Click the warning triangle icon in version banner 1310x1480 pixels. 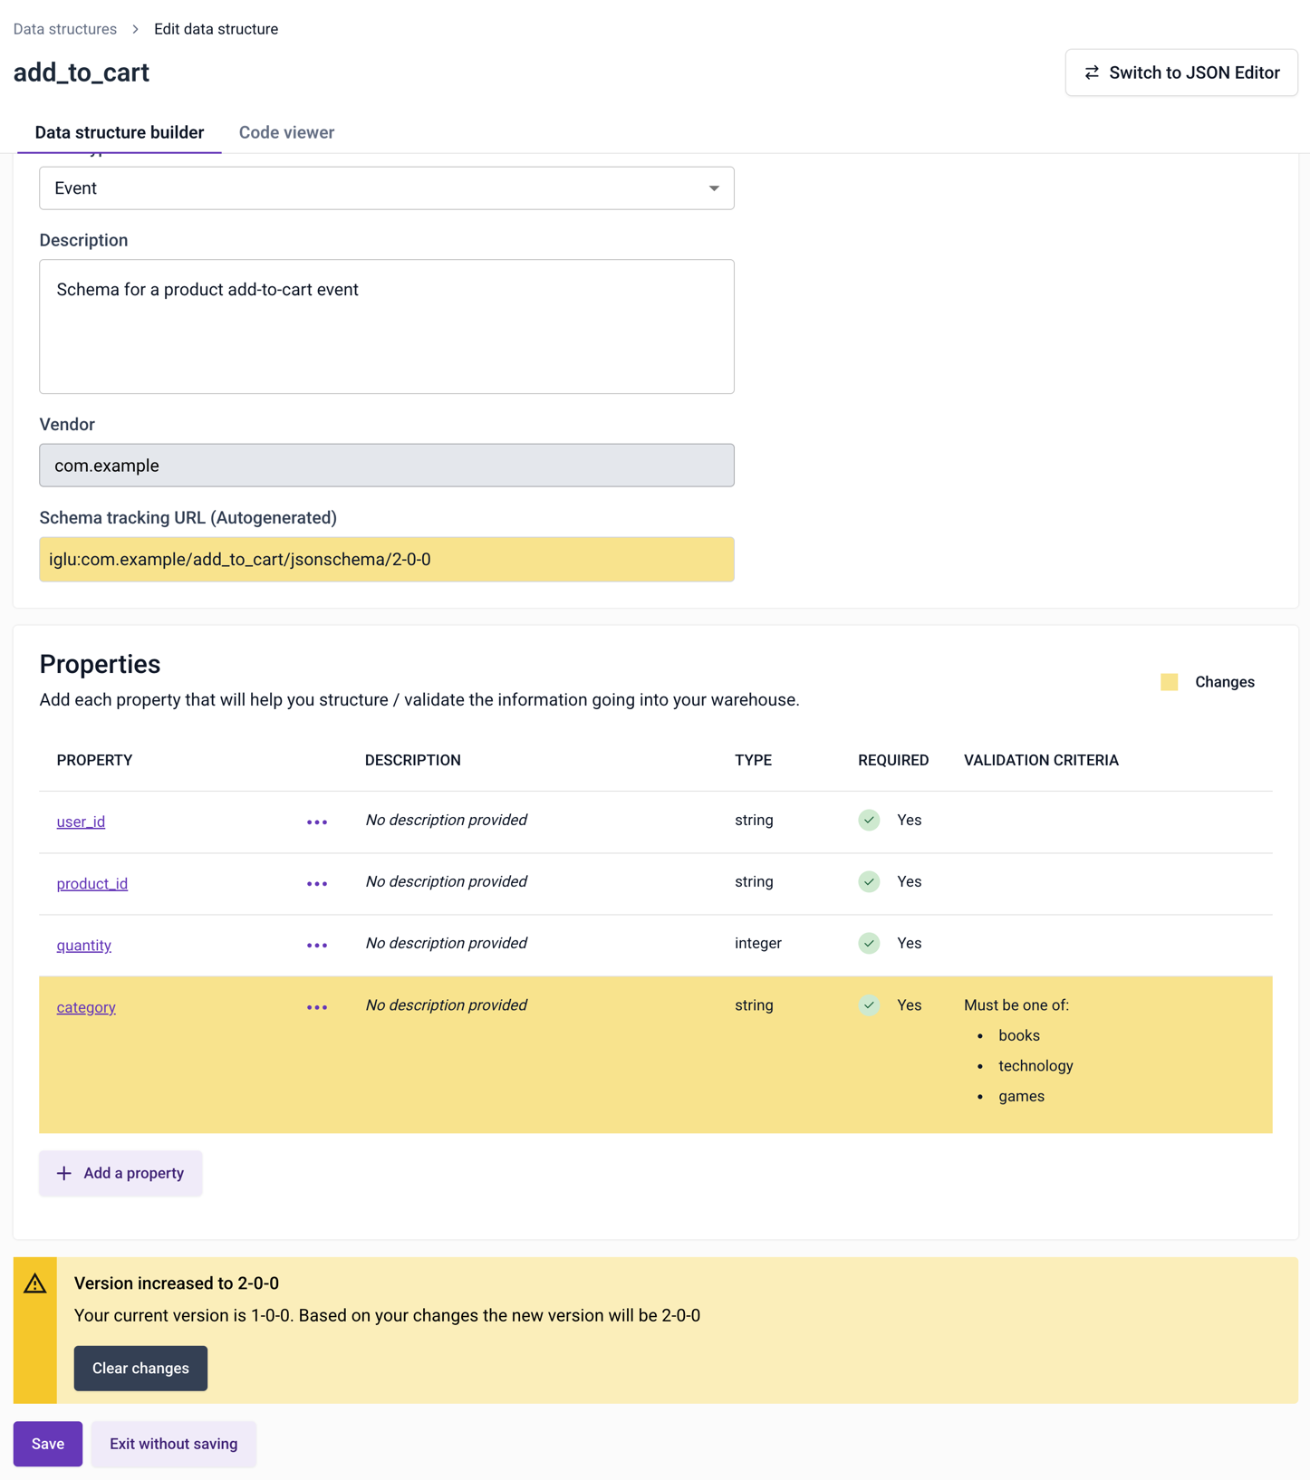click(x=35, y=1283)
